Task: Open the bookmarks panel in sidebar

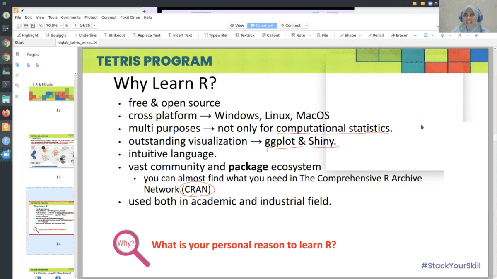Action: (x=17, y=54)
